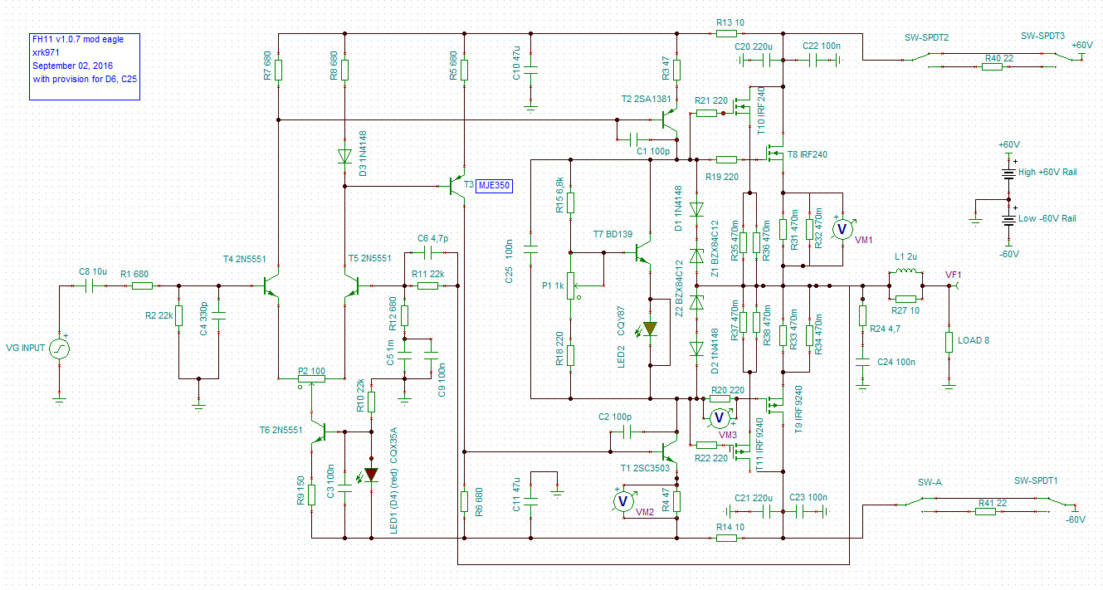Screen dimensions: 1103x590
Task: Click the C24 100n label
Action: click(x=896, y=363)
